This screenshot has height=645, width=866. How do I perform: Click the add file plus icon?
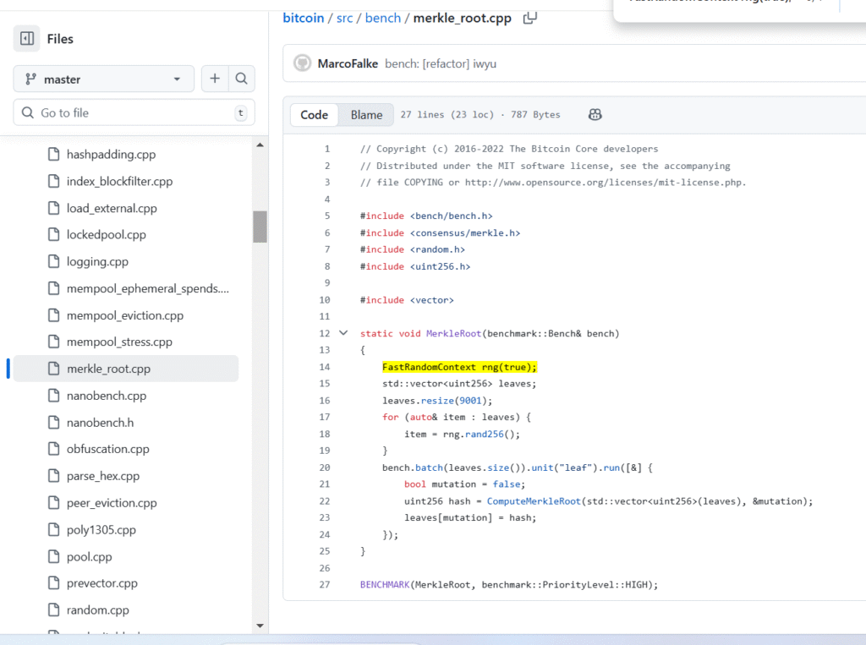(x=215, y=79)
